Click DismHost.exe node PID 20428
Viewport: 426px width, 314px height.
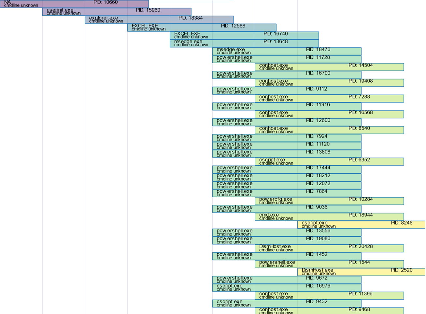point(329,248)
